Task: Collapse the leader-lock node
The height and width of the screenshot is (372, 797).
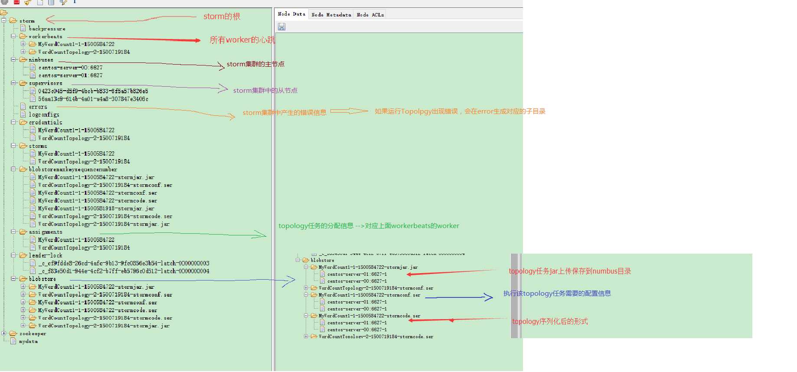Action: [x=13, y=255]
